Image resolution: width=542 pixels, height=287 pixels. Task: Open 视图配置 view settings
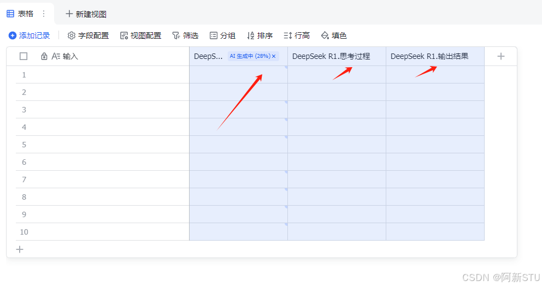point(140,35)
